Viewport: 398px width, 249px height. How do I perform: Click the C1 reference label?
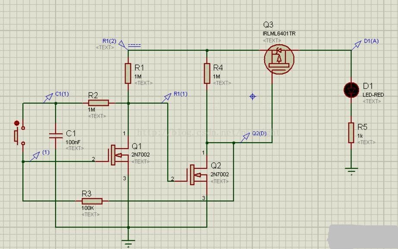(71, 133)
